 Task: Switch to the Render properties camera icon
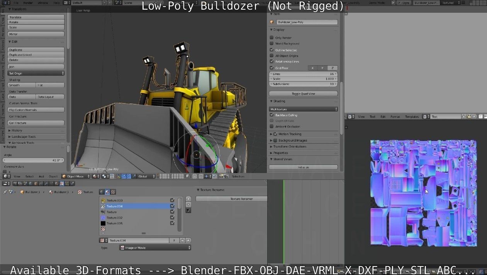[x=15, y=183]
